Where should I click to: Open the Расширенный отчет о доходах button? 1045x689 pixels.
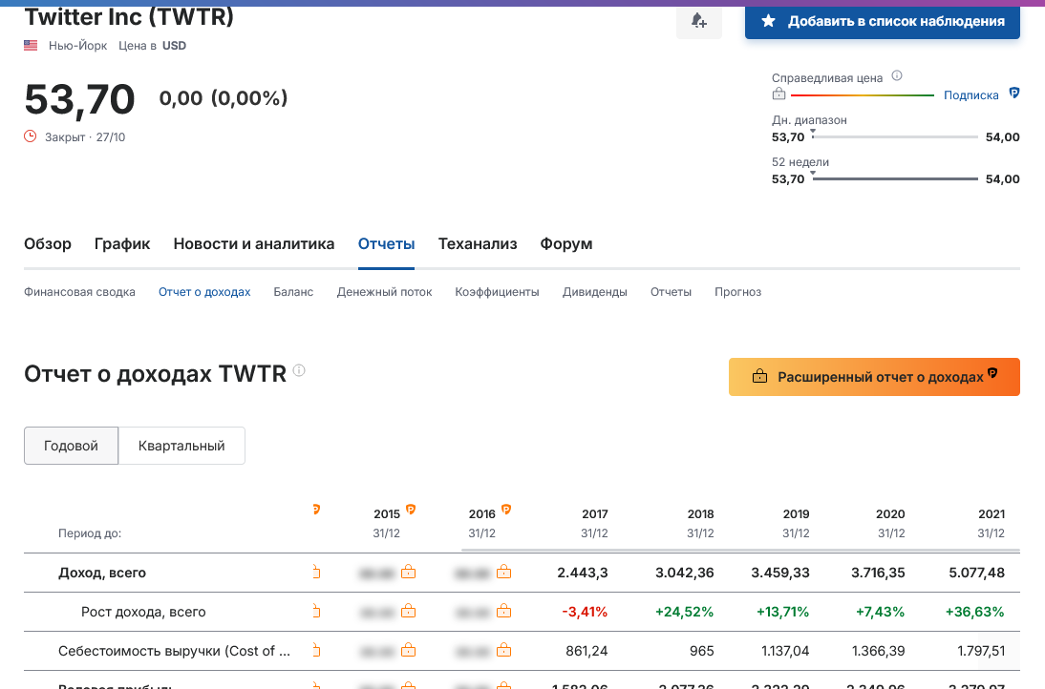pyautogui.click(x=874, y=377)
